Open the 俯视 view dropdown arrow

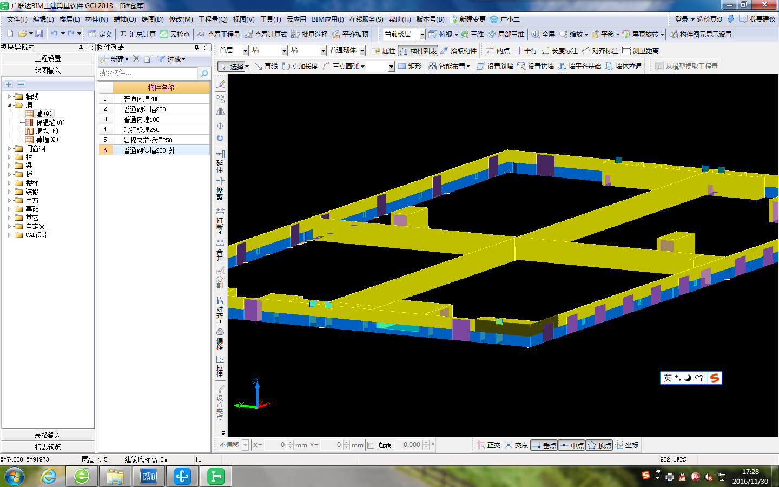click(456, 34)
